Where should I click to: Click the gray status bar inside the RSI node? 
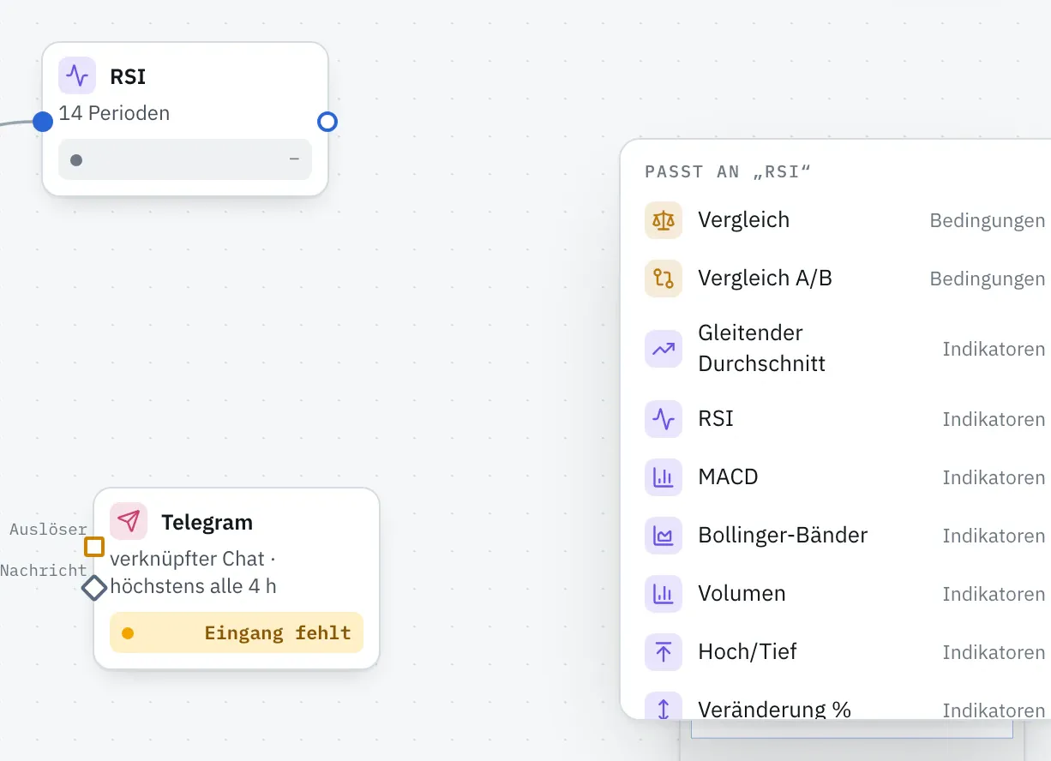185,159
